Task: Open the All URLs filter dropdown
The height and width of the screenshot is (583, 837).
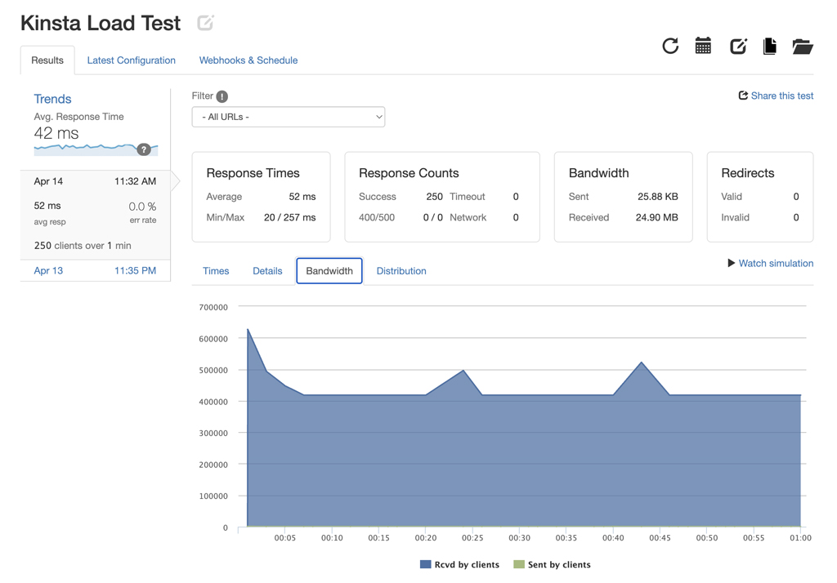Action: (288, 116)
